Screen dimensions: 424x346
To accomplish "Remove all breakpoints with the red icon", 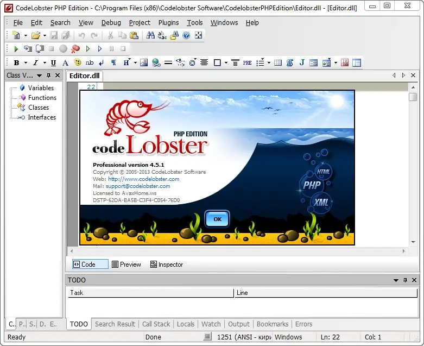I will [75, 49].
